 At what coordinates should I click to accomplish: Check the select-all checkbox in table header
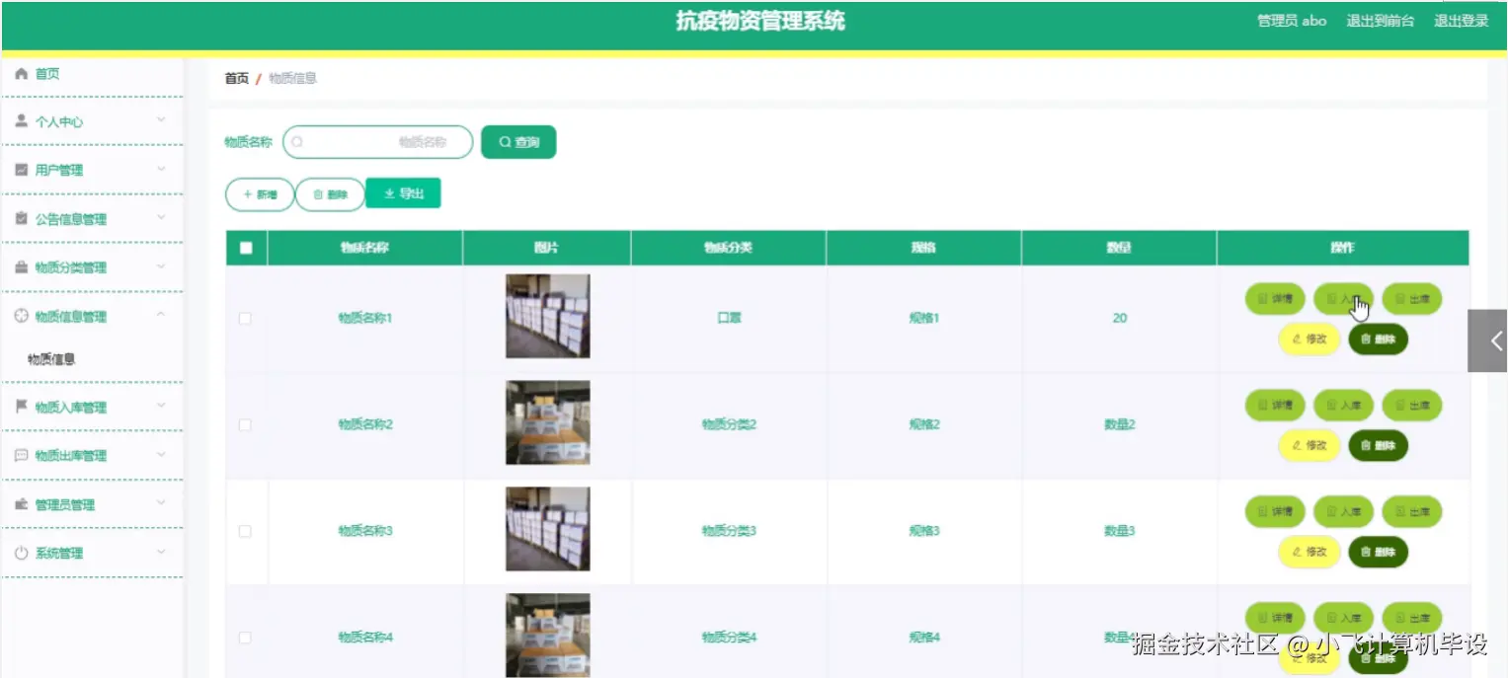246,248
